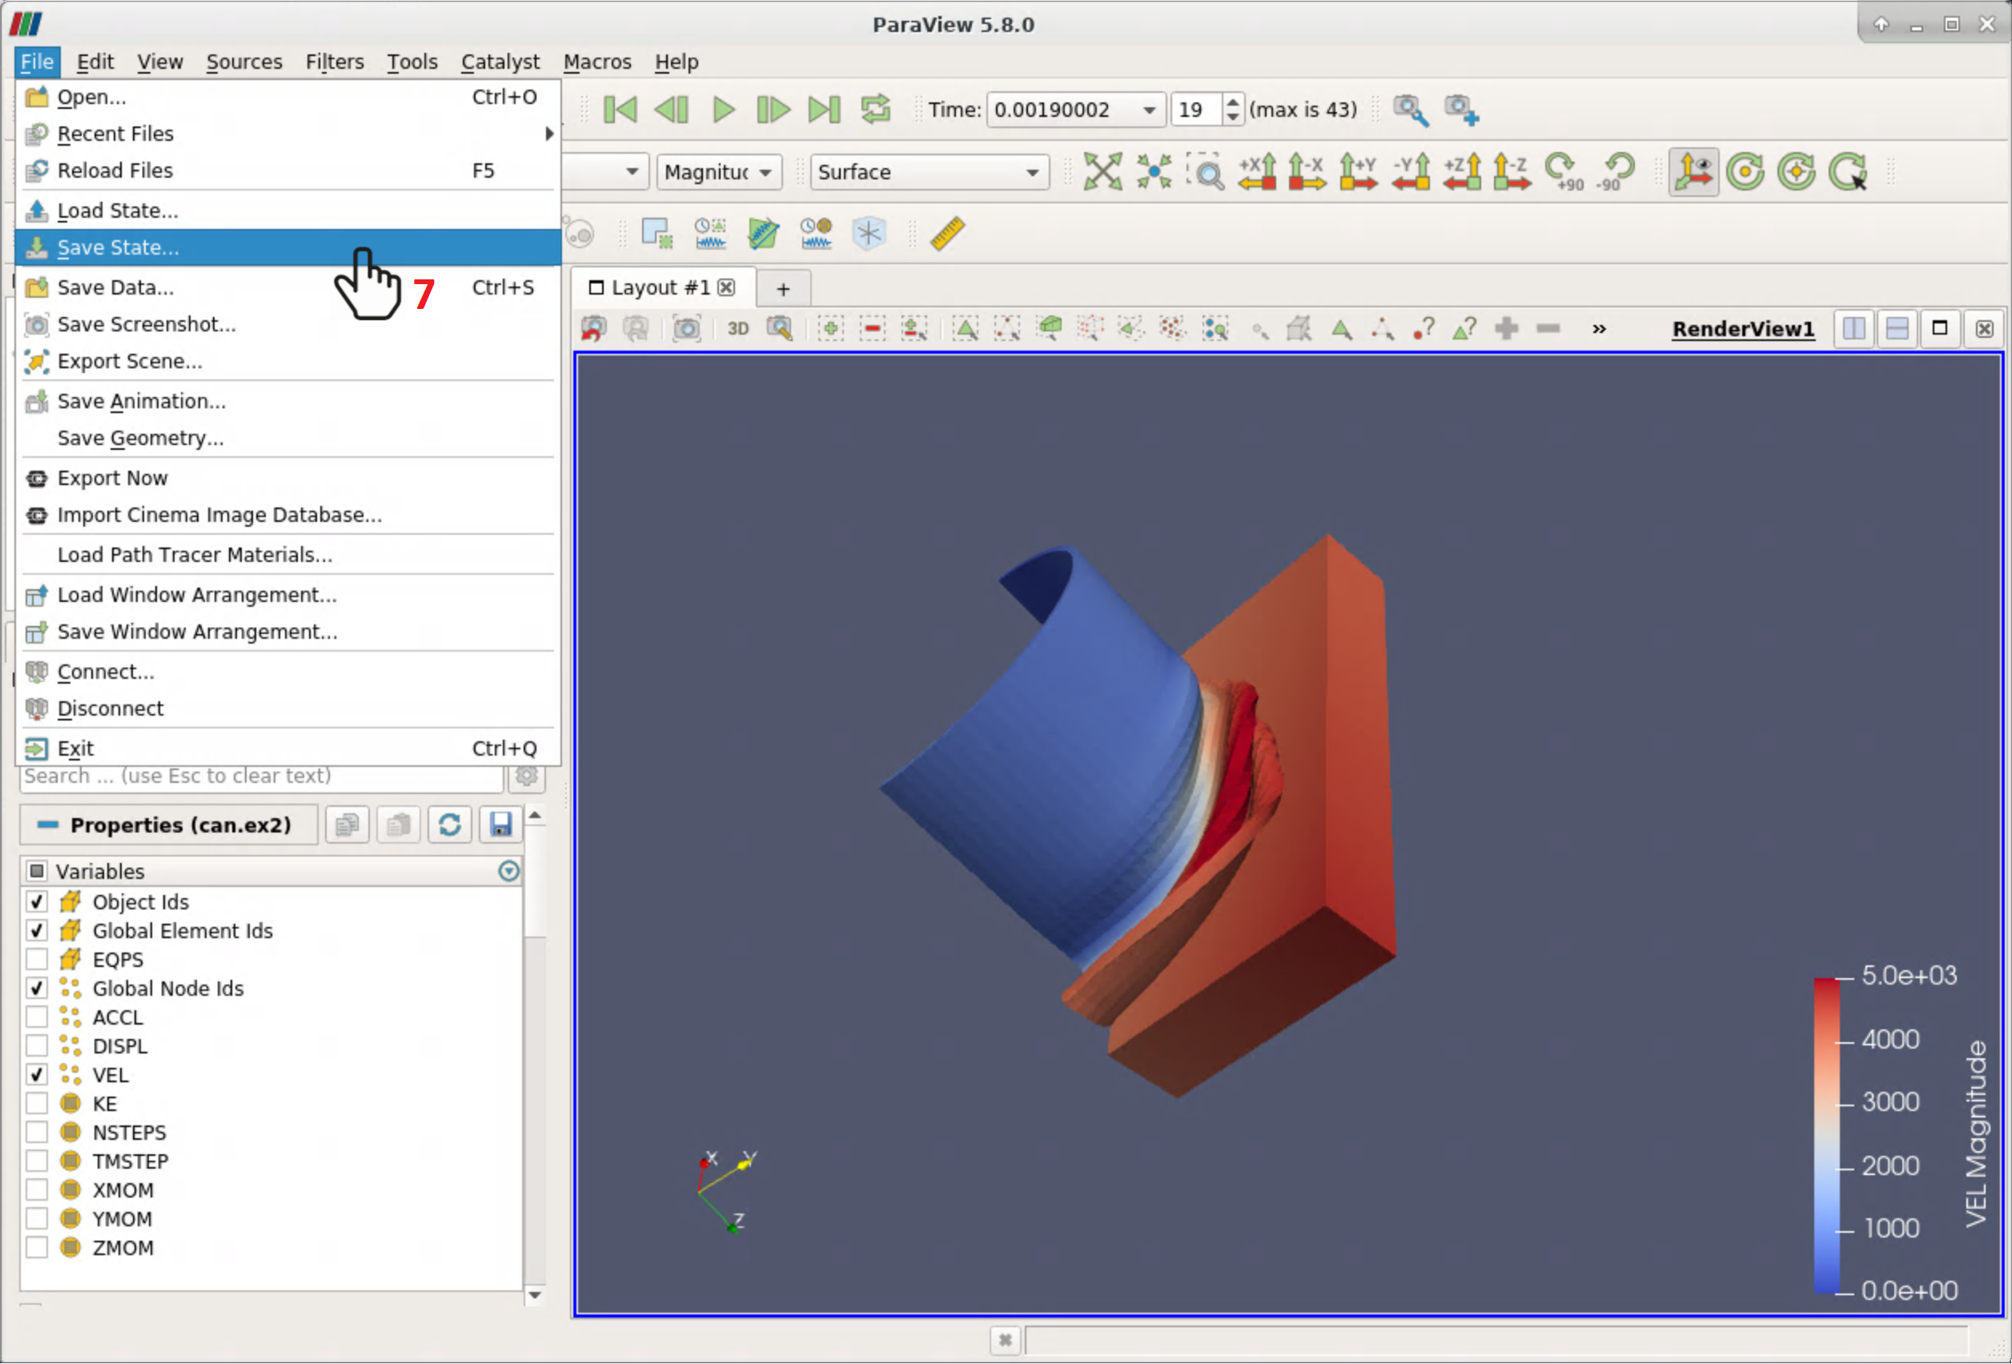Click Zoom to data icon
The width and height of the screenshot is (2012, 1364).
point(1154,171)
